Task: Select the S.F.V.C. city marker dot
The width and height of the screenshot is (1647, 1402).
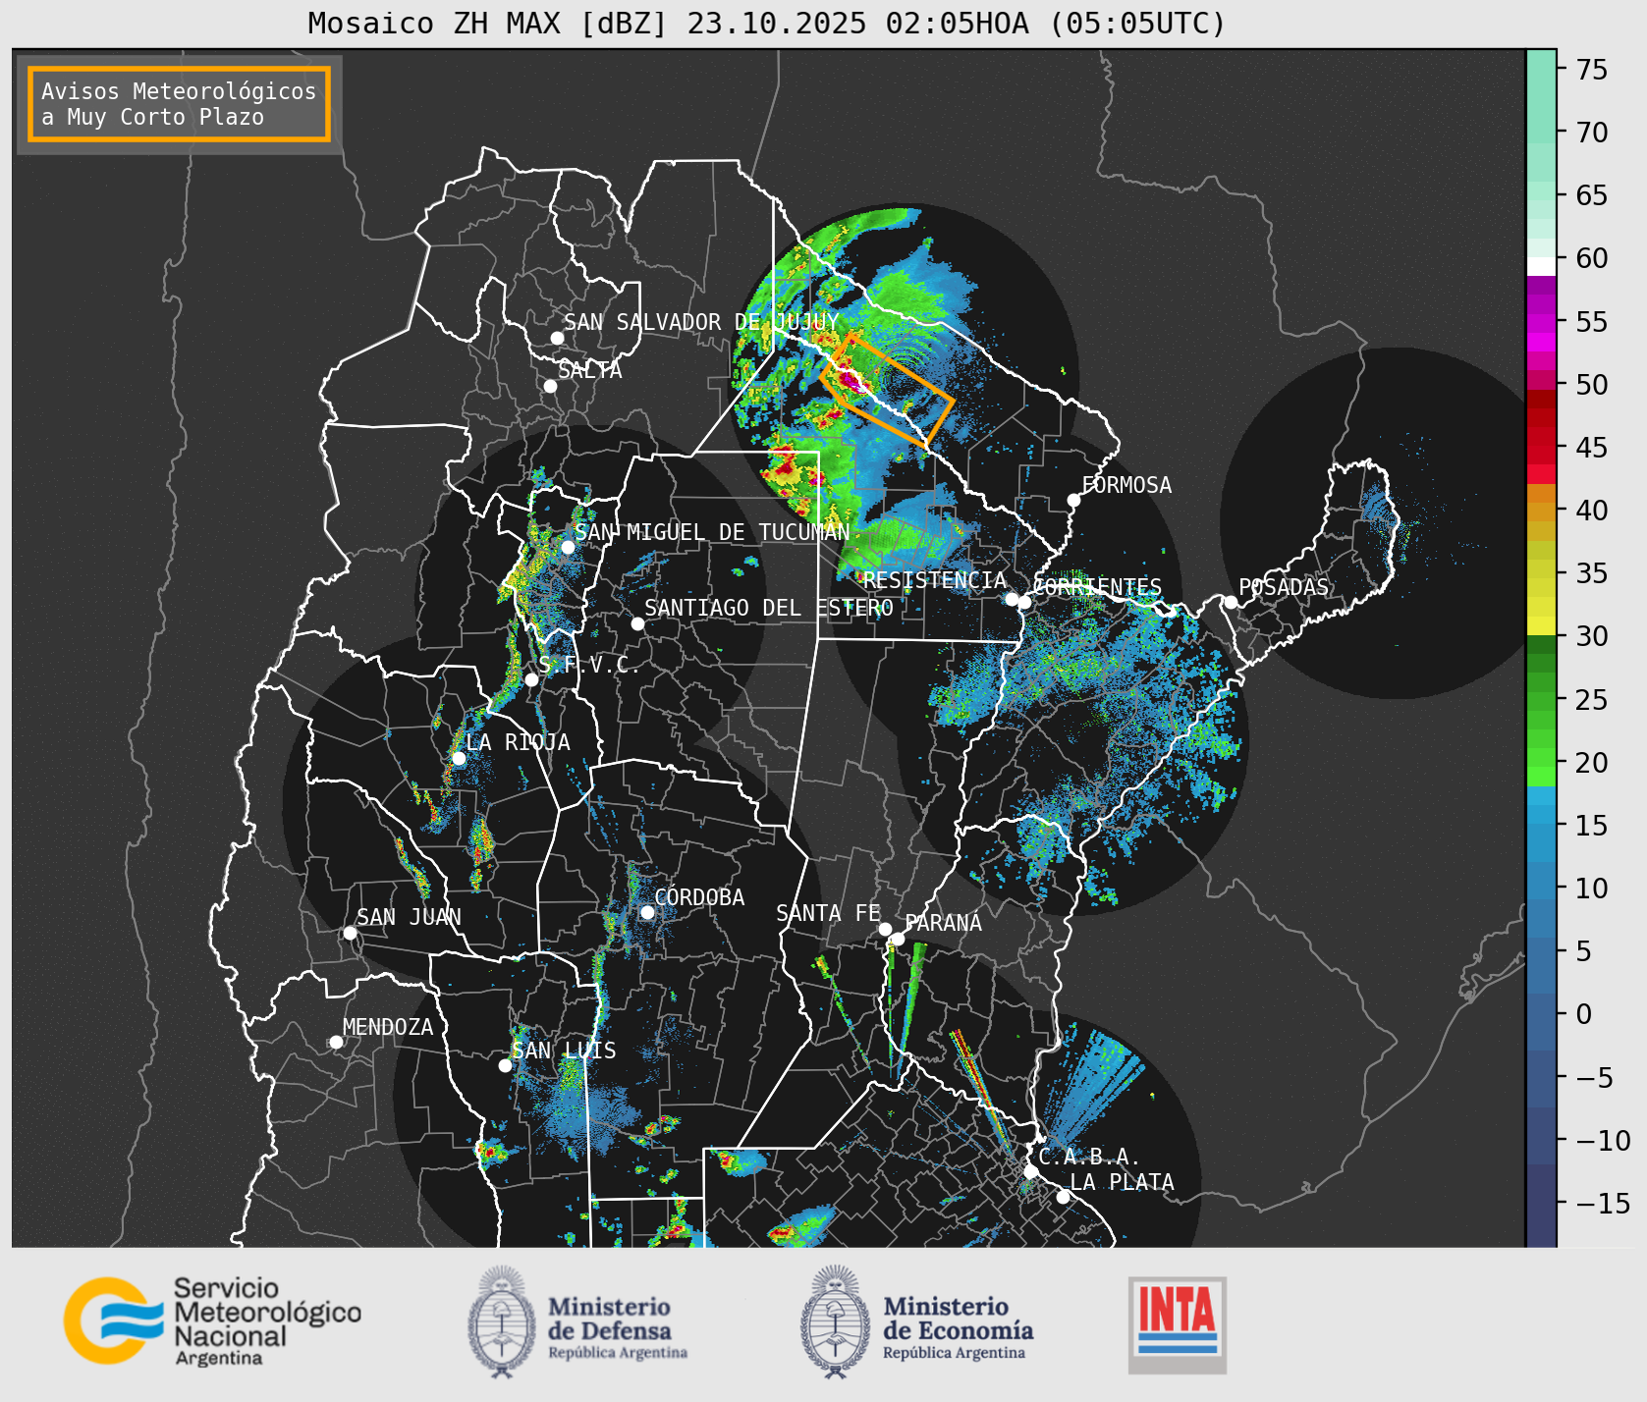Action: (x=531, y=679)
